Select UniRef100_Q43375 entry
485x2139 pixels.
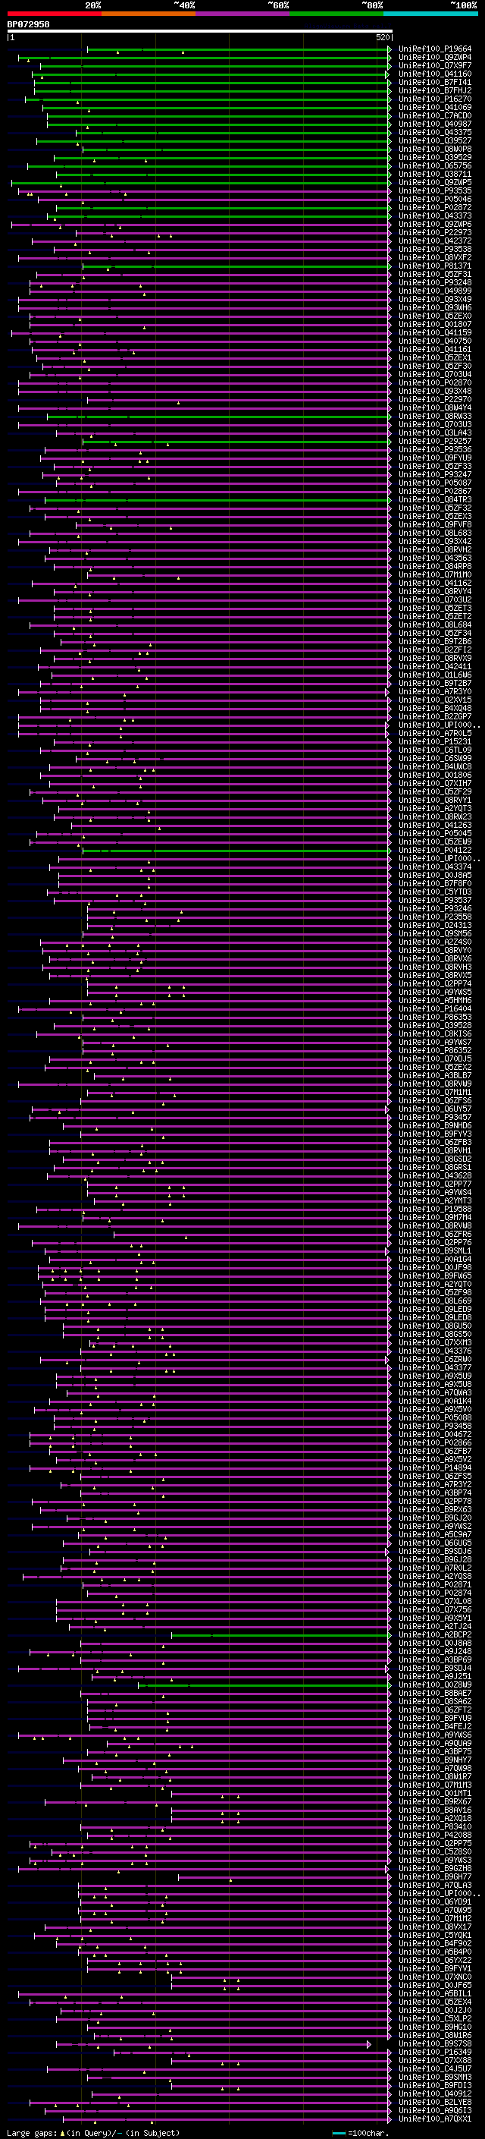pyautogui.click(x=434, y=132)
